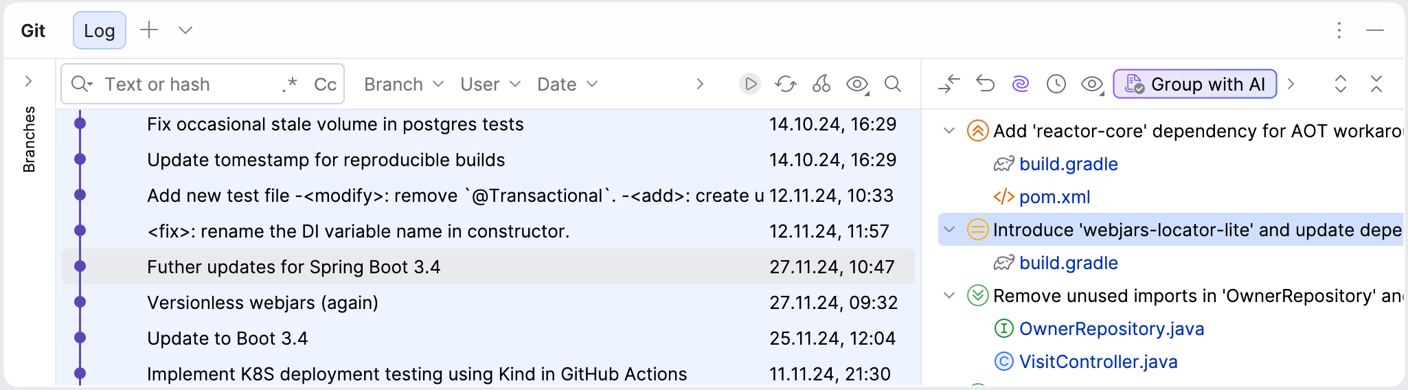Viewport: 1408px width, 390px height.
Task: Open the pom.xml file
Action: 1054,197
